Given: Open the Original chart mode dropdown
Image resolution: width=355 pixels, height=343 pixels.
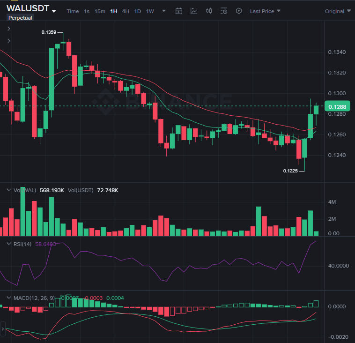Looking at the screenshot, I should click(x=338, y=11).
